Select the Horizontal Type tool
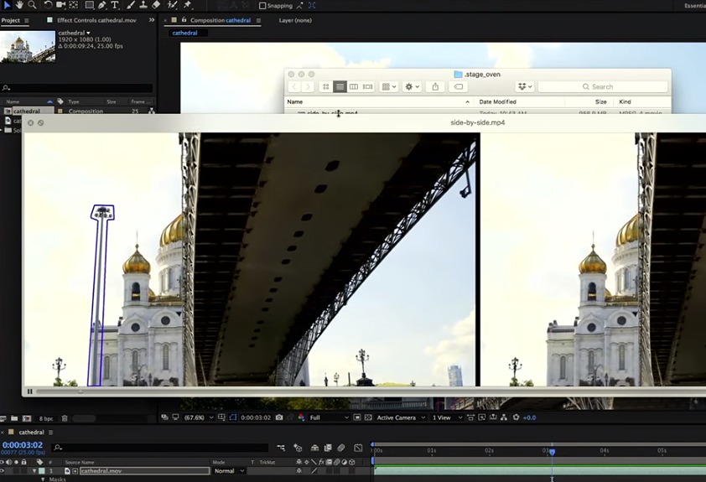This screenshot has width=706, height=482. click(x=115, y=5)
